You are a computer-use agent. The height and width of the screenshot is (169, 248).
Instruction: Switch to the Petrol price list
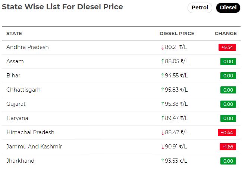pos(200,7)
